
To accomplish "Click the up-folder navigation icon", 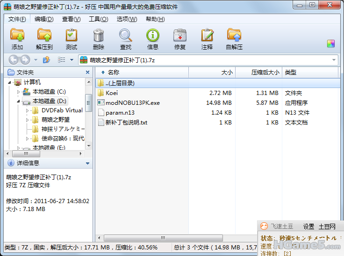I will tap(46, 60).
